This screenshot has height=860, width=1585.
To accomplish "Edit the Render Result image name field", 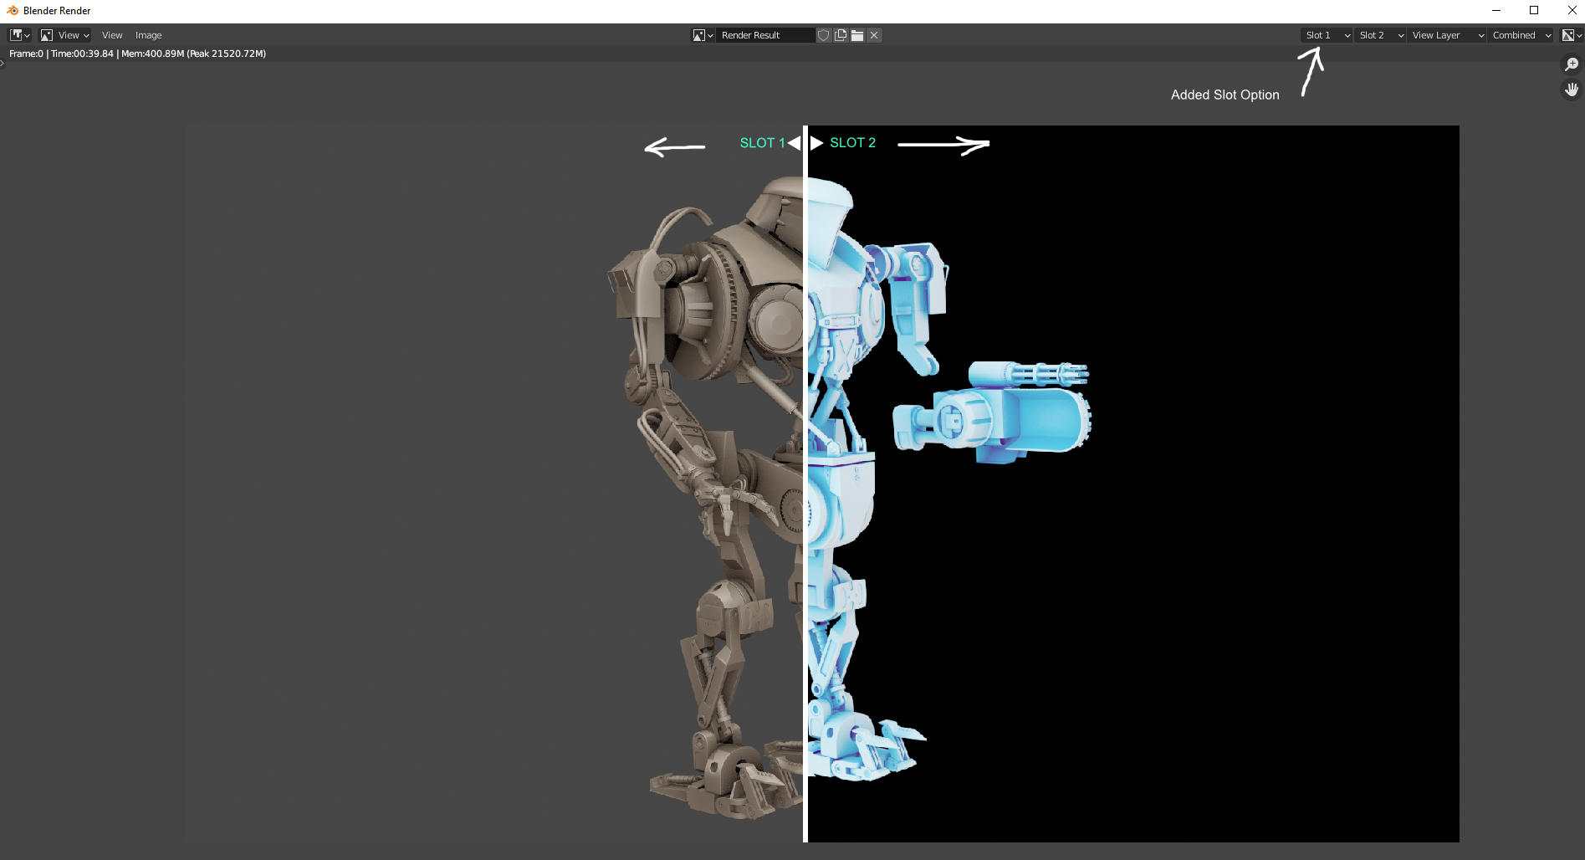I will click(765, 35).
